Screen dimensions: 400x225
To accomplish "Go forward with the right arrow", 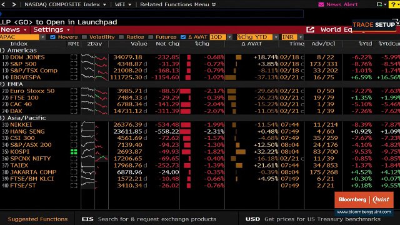I will tap(14, 4).
